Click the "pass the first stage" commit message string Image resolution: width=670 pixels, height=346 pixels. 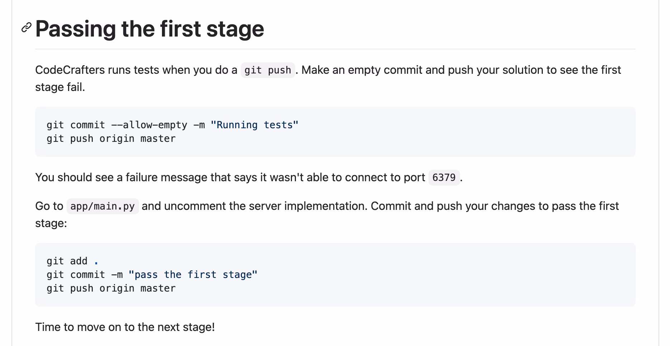tap(193, 275)
